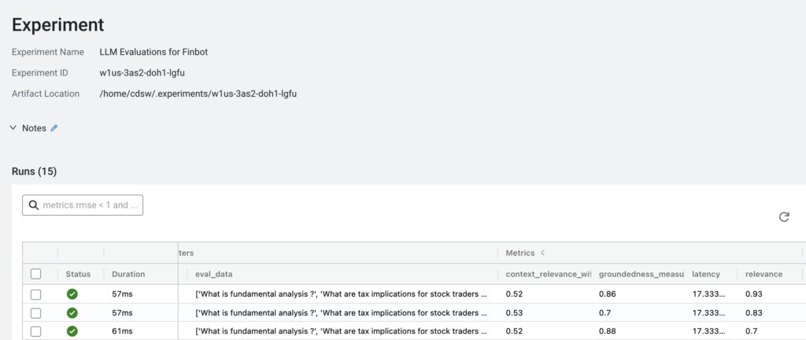Click groundedness value 0.88
Screen dimensions: 806x340
pos(607,331)
